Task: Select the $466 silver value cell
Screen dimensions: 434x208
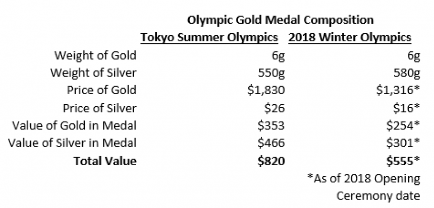Action: point(267,144)
